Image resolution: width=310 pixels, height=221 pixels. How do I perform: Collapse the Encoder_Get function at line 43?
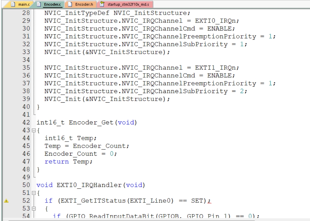[x=34, y=130]
